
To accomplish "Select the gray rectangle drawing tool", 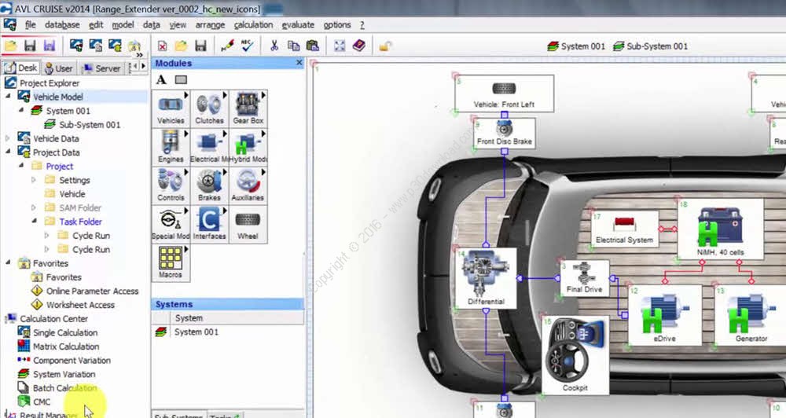I will 181,79.
